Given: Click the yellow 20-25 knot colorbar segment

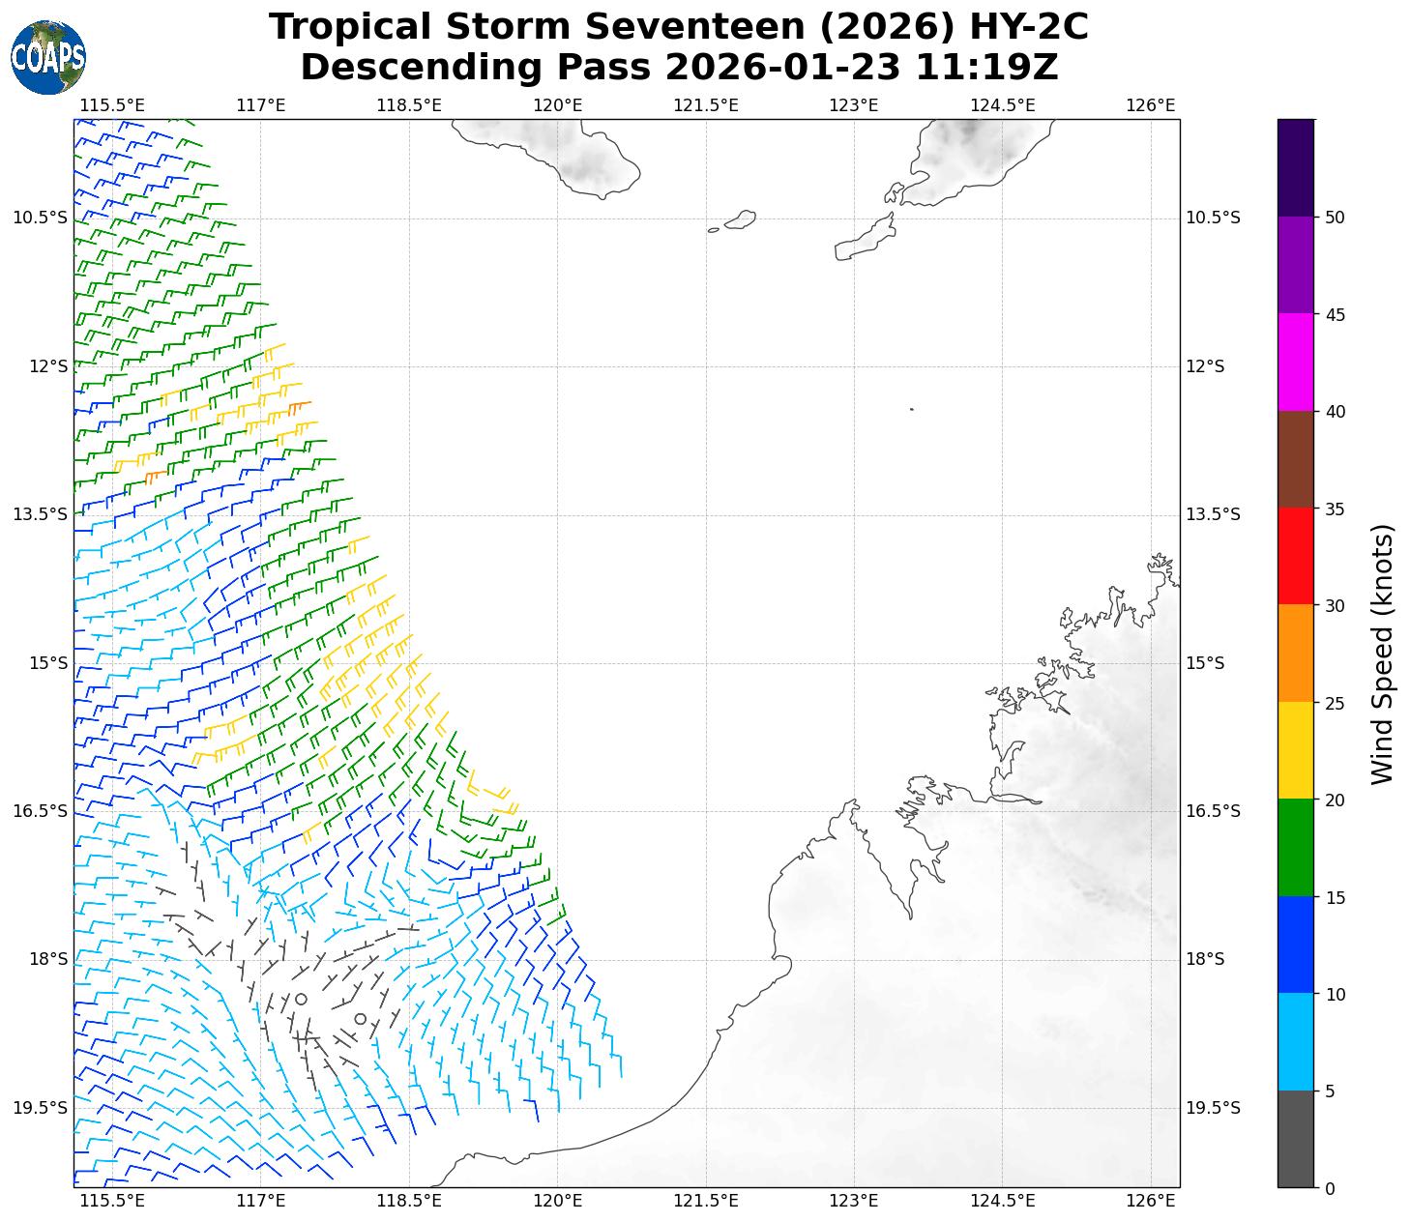Looking at the screenshot, I should pyautogui.click(x=1296, y=750).
